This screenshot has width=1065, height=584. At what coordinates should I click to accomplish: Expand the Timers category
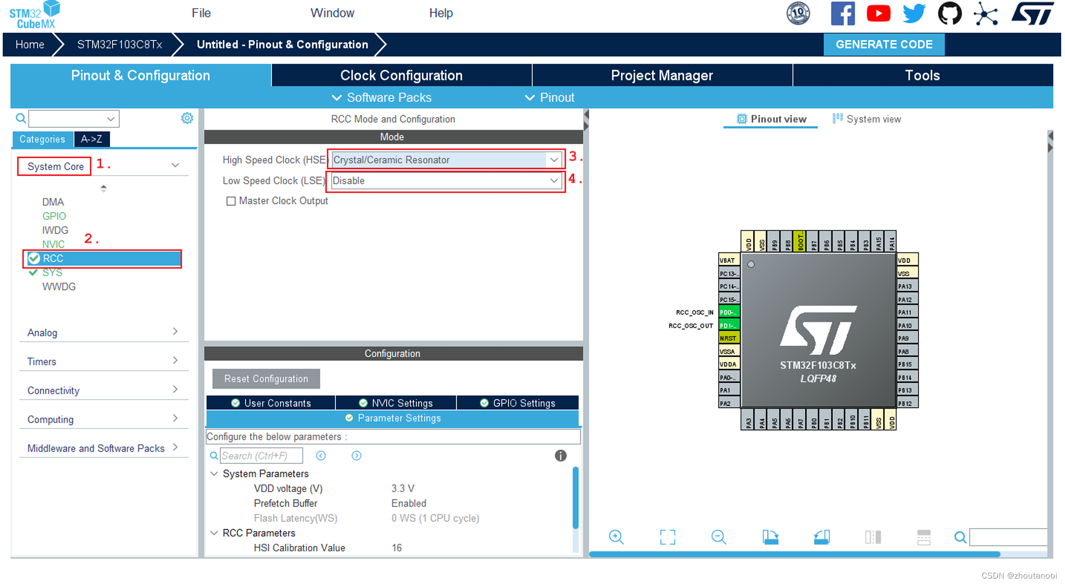click(175, 360)
